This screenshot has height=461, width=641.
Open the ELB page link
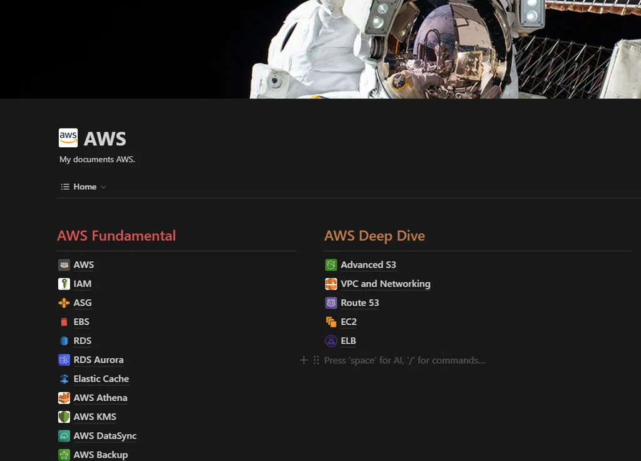pos(348,341)
